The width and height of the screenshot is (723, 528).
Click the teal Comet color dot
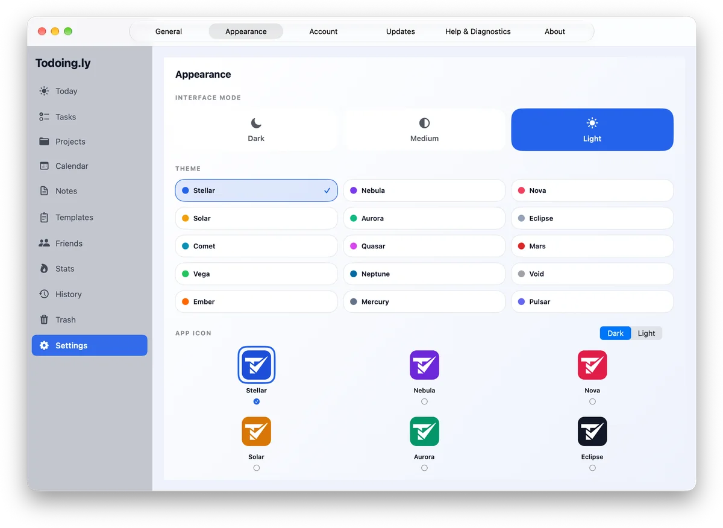coord(186,246)
